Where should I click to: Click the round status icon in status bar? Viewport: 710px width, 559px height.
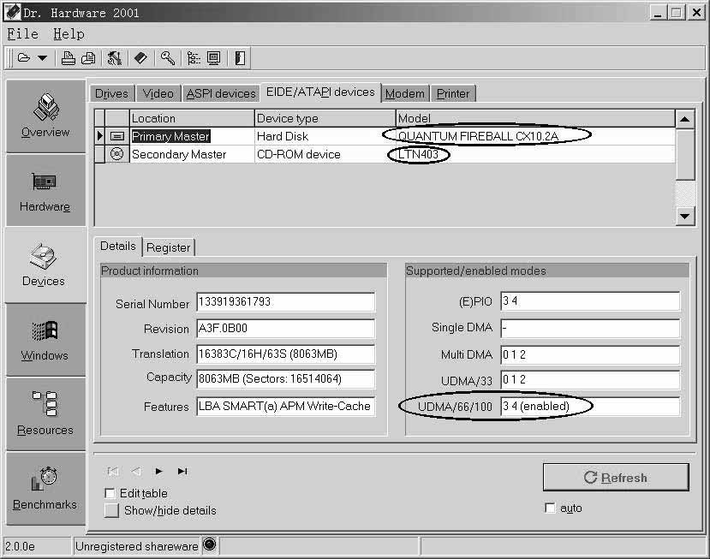coord(209,544)
